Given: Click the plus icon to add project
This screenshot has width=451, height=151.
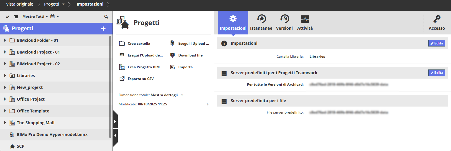Looking at the screenshot, I should pyautogui.click(x=103, y=29).
